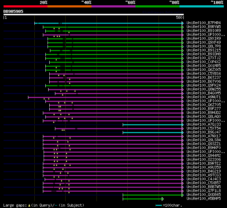Select the UniRef100_A5BHP5 label
This screenshot has height=208, width=227.
204,199
